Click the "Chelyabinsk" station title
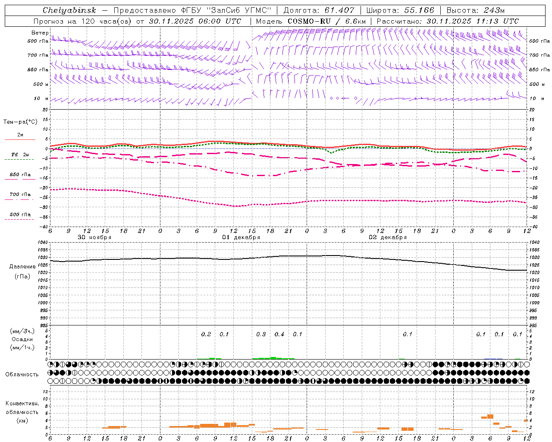 (69, 10)
